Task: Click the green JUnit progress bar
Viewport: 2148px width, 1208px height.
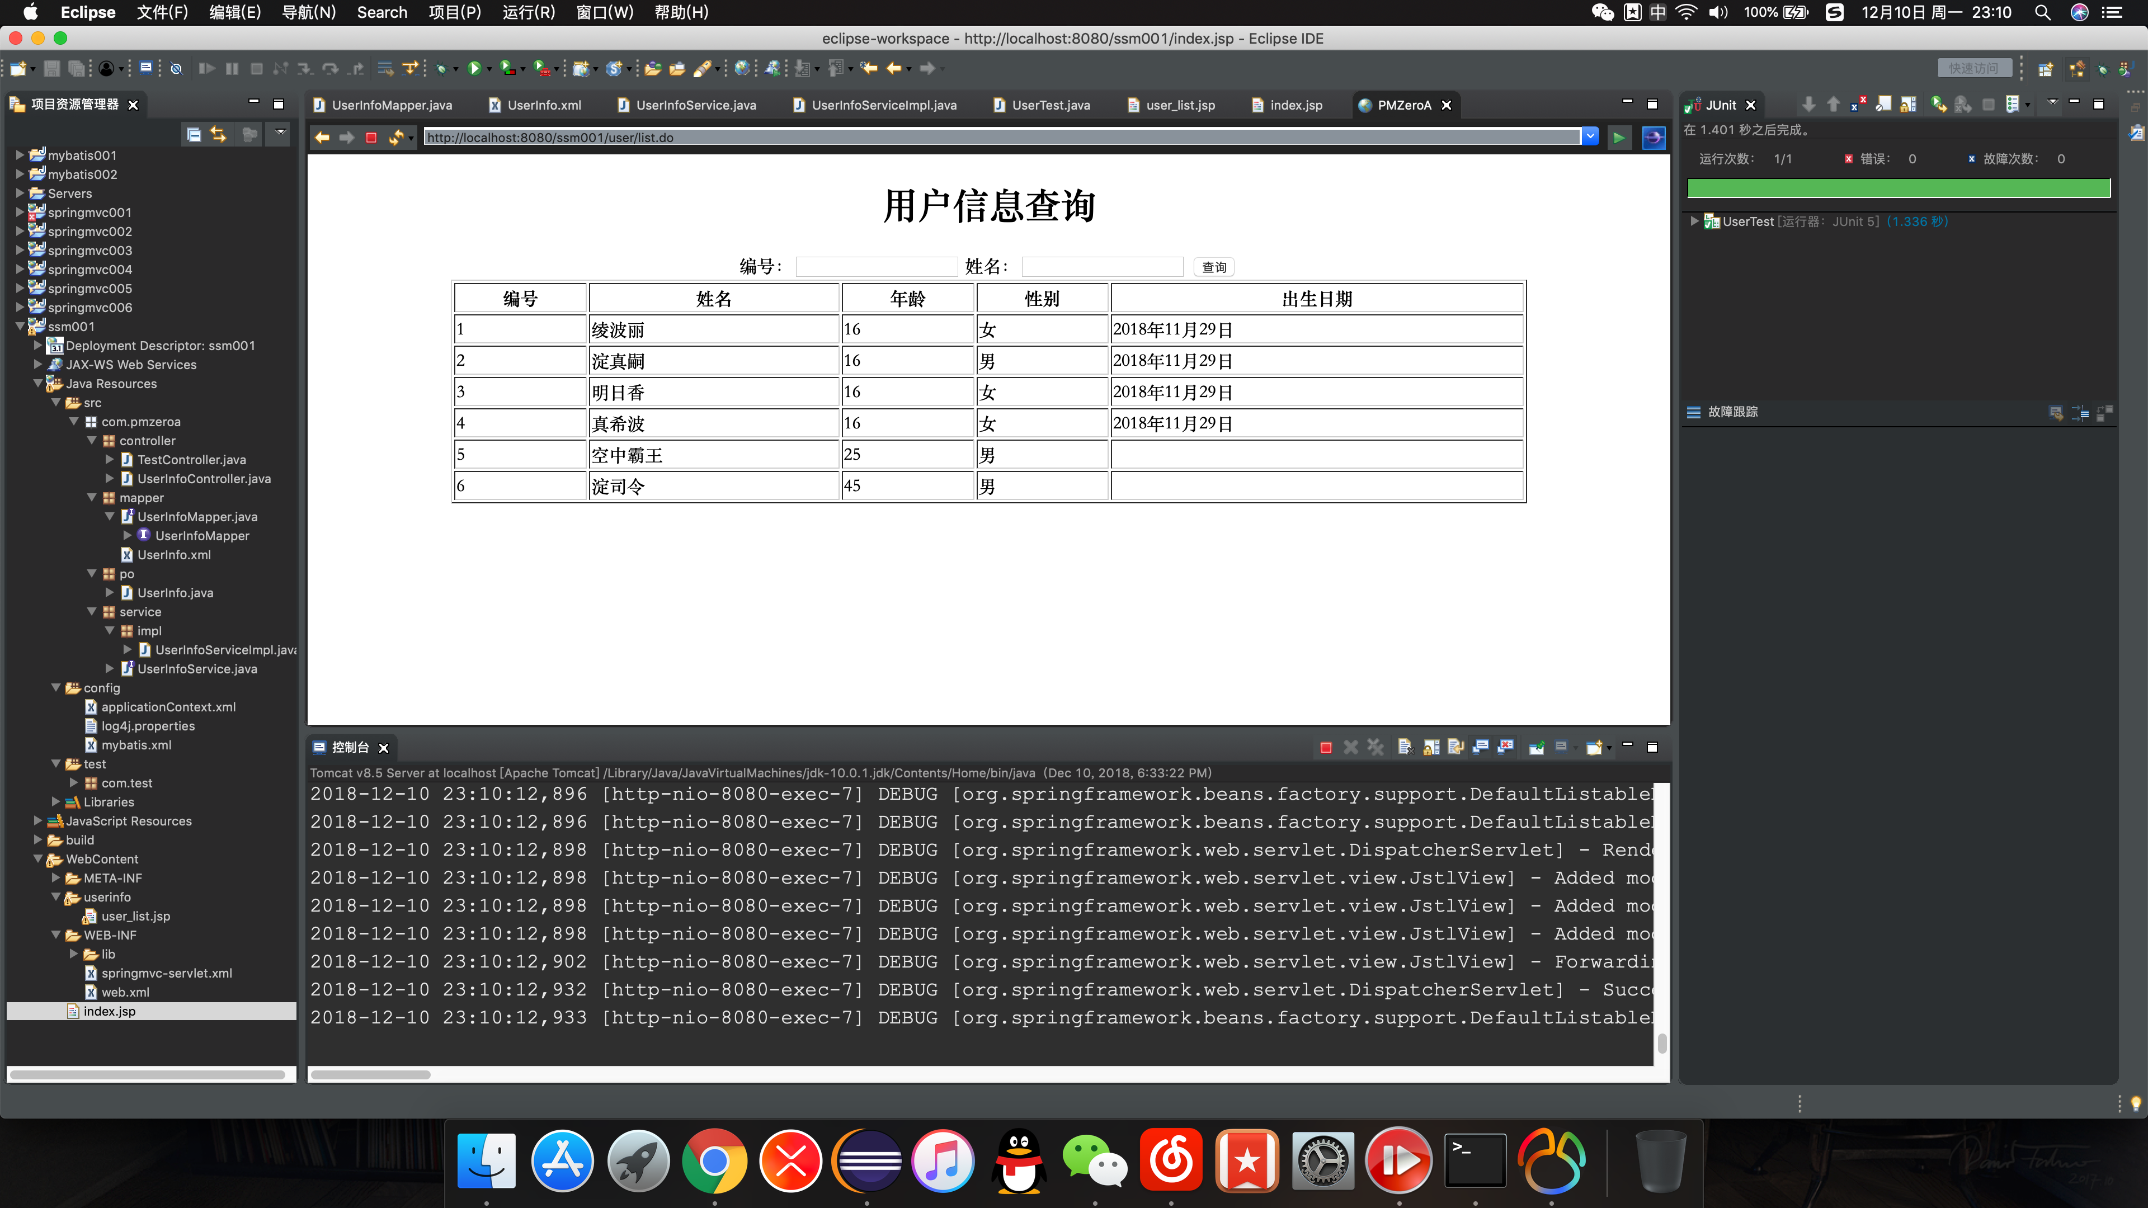Action: click(x=1899, y=188)
